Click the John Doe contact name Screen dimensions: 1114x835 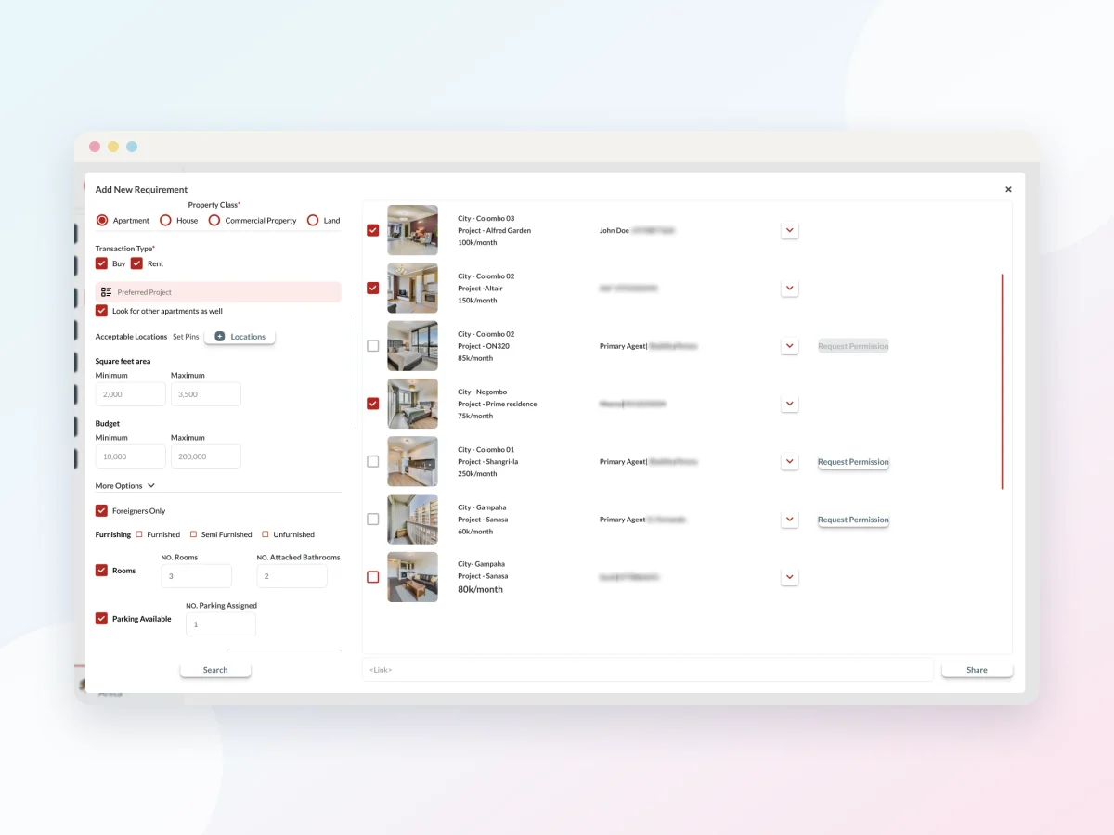615,230
